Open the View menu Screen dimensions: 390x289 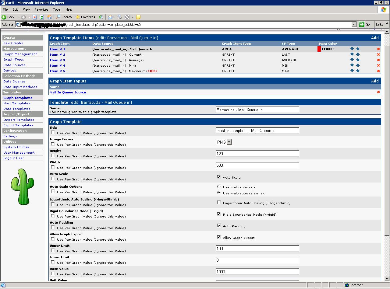click(x=27, y=9)
